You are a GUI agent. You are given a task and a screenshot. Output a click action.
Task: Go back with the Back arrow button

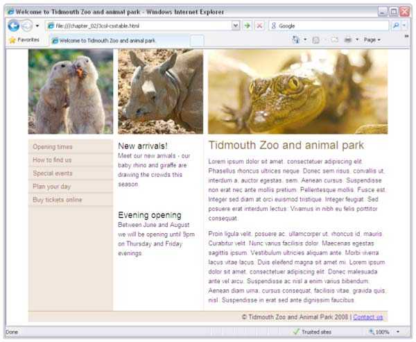pyautogui.click(x=13, y=26)
